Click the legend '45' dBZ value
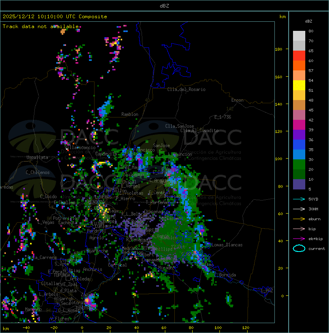Viewport: 329px width, 333px height. [311, 110]
